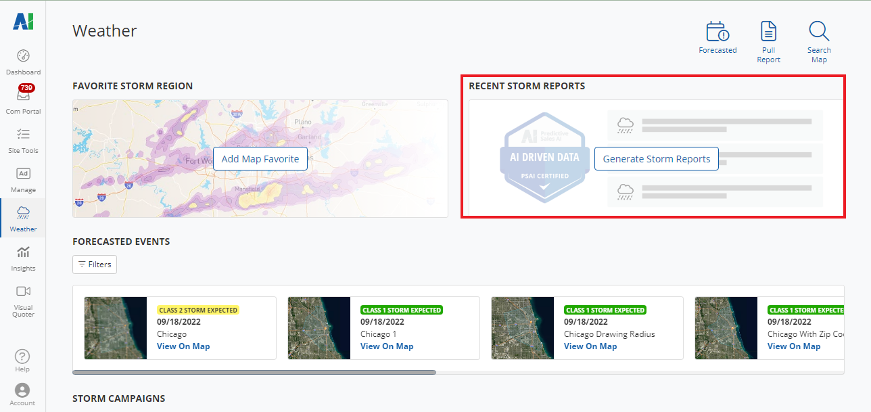Click the forecasted events horizontal scrollbar
Viewport: 871px width, 412px height.
tap(254, 372)
